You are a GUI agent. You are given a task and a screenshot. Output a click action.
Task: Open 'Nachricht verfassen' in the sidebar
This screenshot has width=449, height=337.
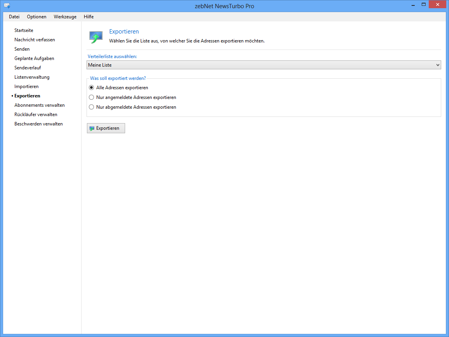[x=35, y=40]
